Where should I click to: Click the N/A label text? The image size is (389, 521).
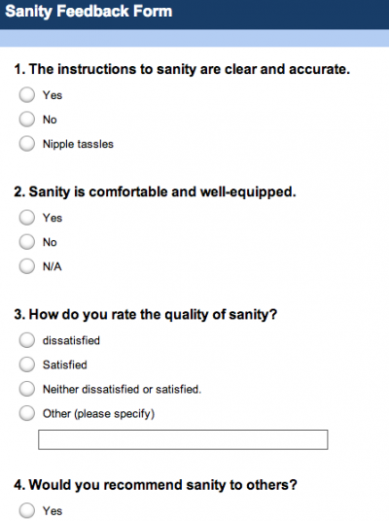[x=53, y=266]
